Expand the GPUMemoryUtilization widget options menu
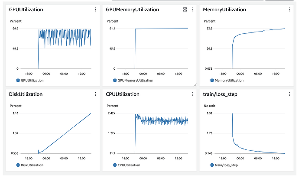This screenshot has height=178, width=299. (x=192, y=9)
